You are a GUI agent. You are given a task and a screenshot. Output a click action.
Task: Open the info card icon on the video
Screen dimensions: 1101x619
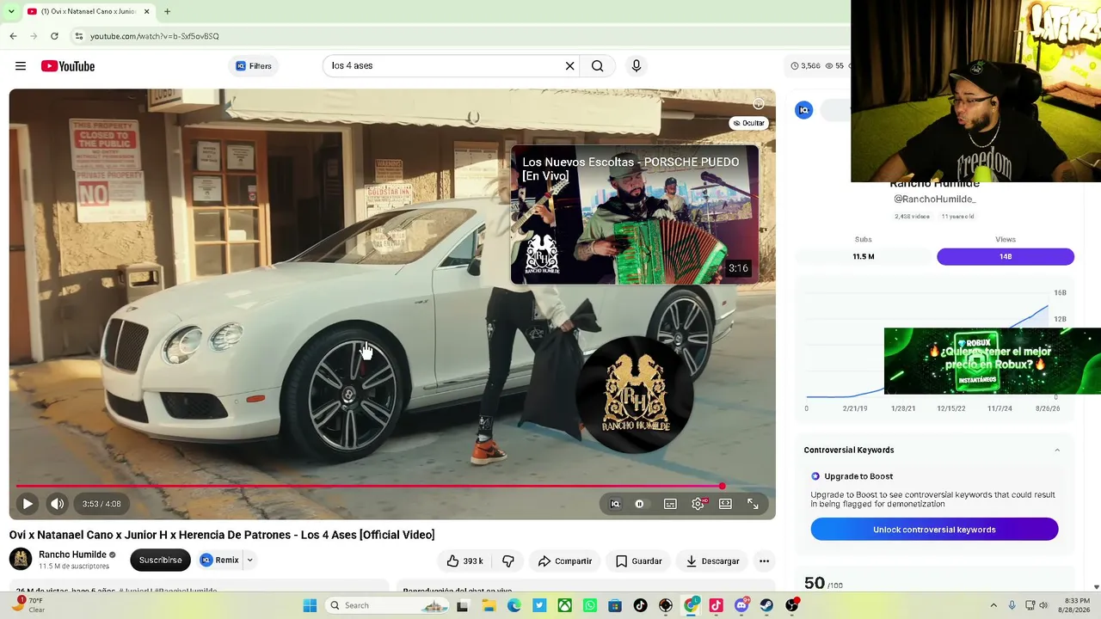pos(758,104)
